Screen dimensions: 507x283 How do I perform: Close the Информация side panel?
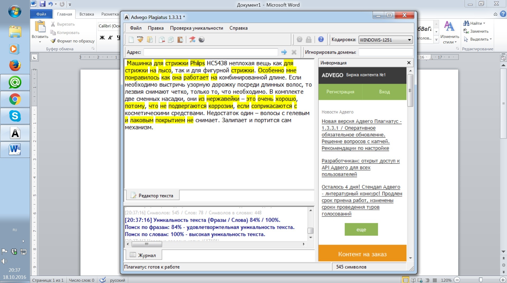click(409, 63)
